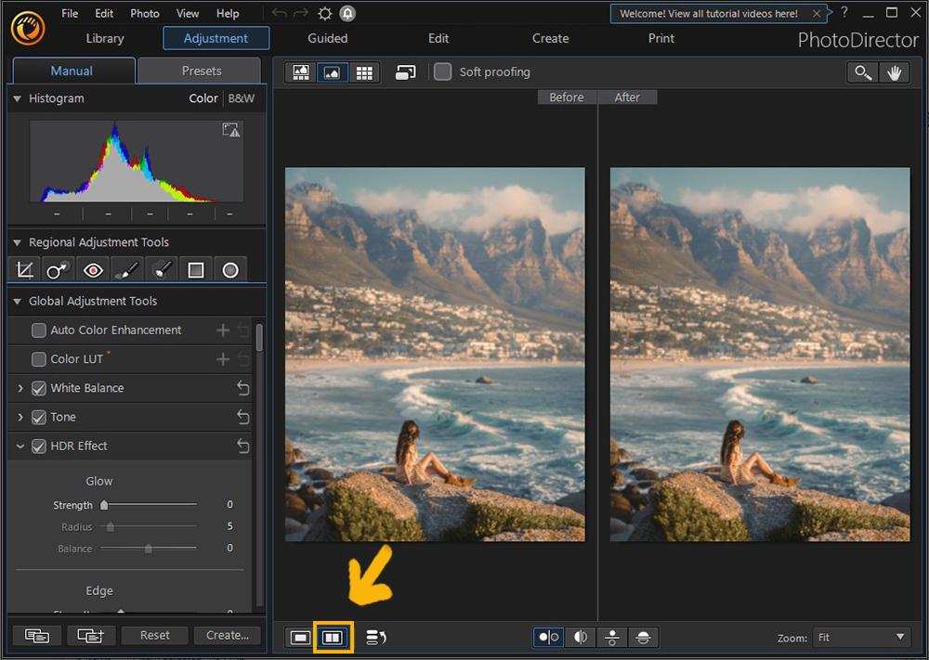Open the Library module
Viewport: 929px width, 660px height.
(x=104, y=38)
